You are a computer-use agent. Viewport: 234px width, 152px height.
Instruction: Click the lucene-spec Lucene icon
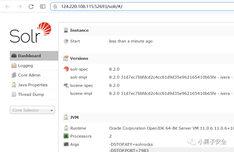click(66, 85)
